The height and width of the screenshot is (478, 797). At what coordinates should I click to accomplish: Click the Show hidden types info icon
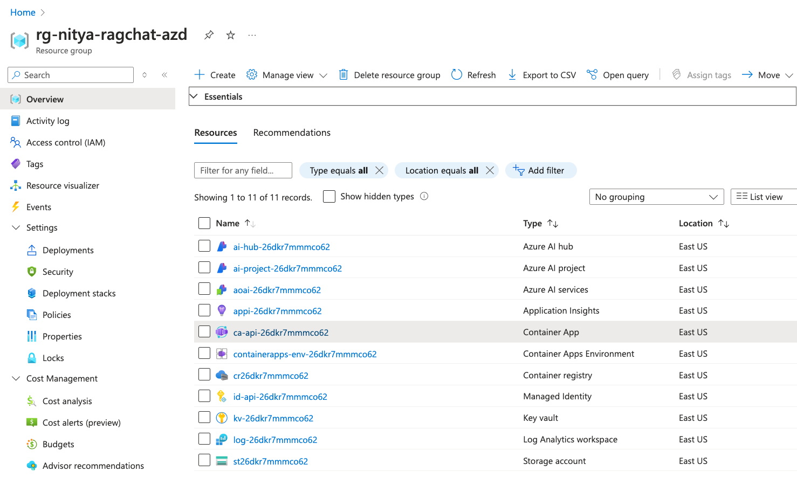click(424, 196)
